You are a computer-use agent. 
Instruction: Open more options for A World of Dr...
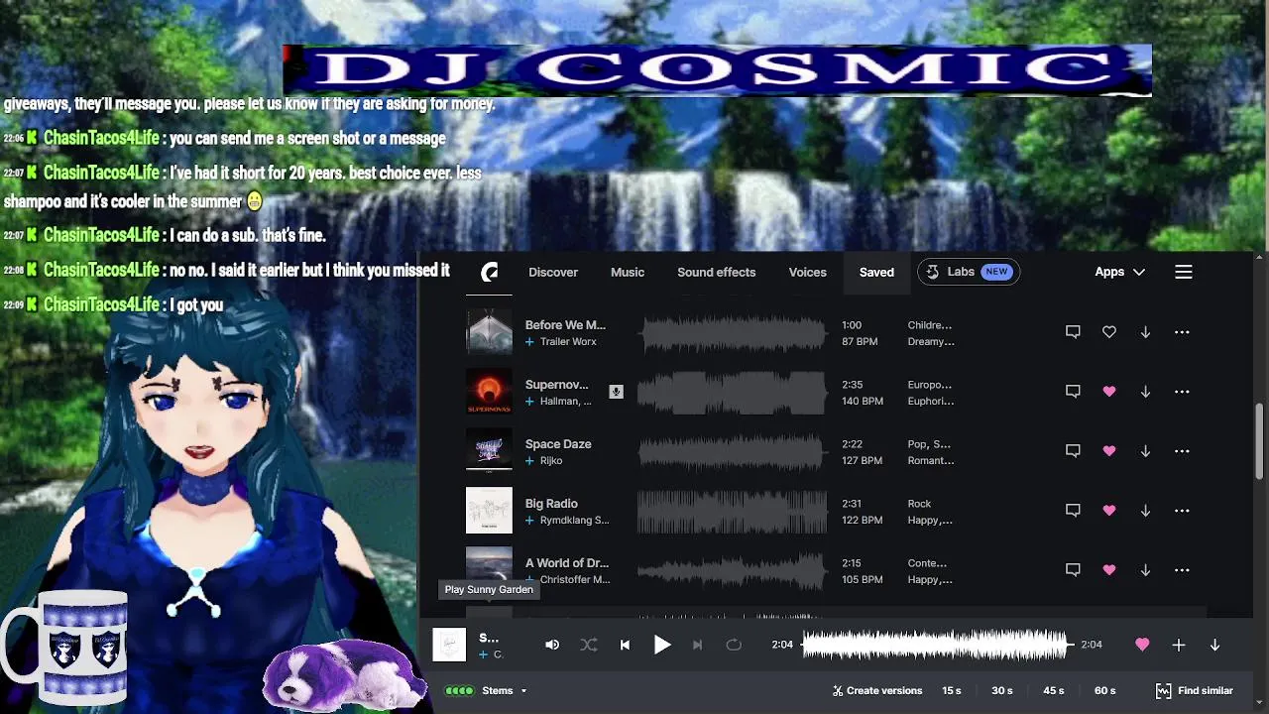pos(1182,570)
